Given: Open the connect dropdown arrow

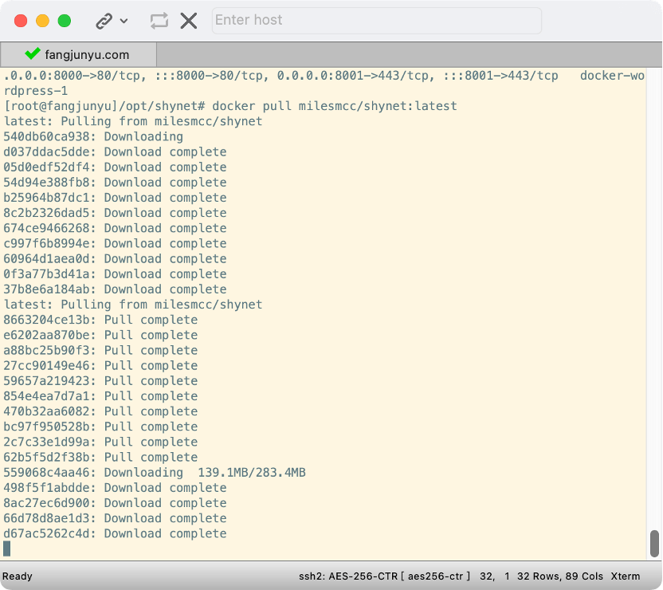Looking at the screenshot, I should [x=124, y=21].
